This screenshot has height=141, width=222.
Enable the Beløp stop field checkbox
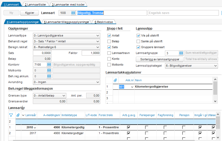[x=109, y=42]
